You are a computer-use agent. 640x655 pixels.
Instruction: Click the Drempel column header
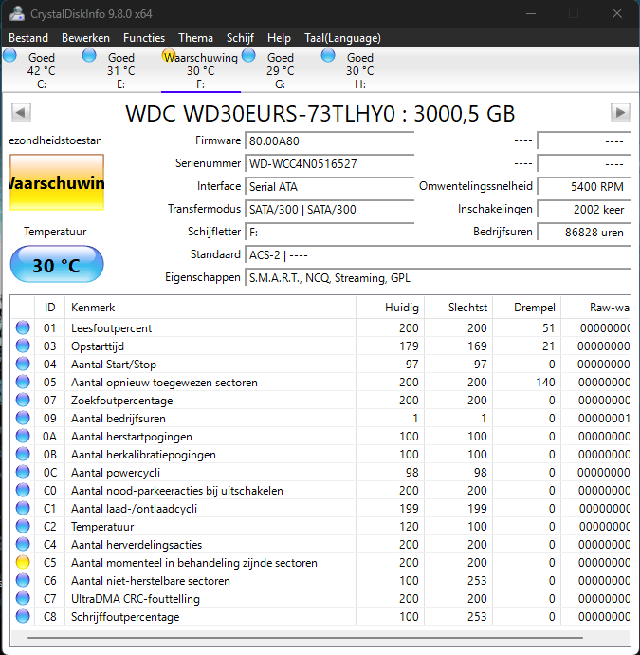click(526, 308)
